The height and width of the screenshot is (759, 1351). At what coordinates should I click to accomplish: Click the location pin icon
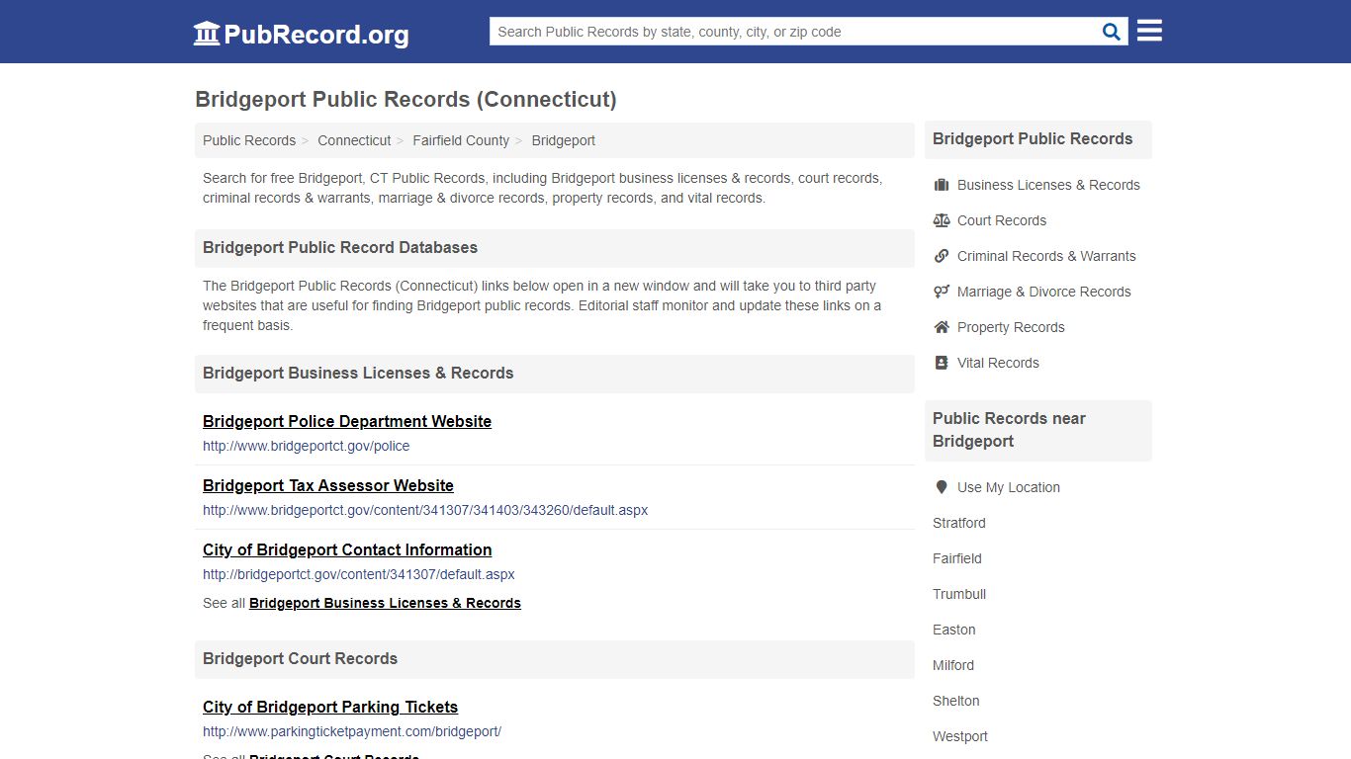click(x=942, y=487)
